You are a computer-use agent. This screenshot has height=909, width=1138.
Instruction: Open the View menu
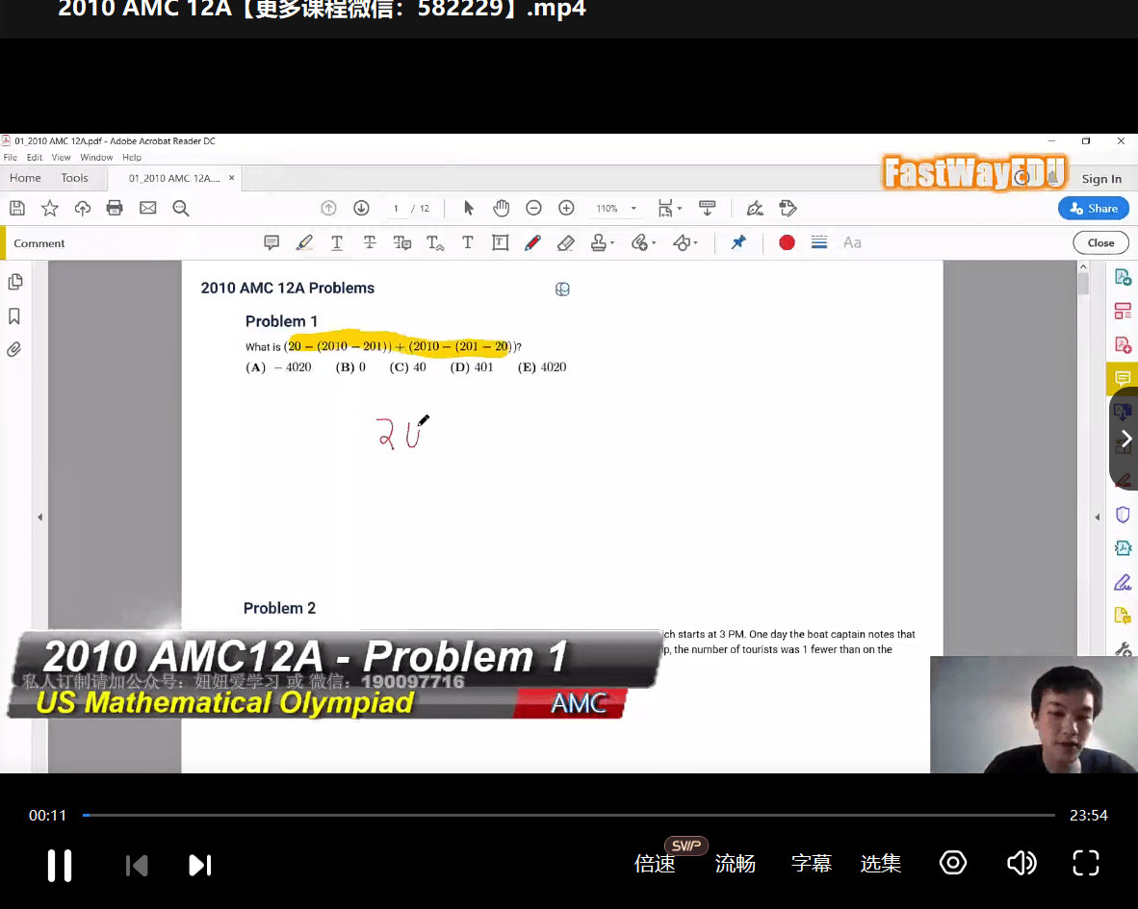tap(61, 158)
